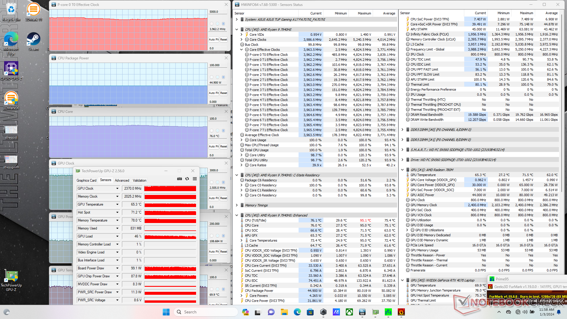Screen dimensions: 567x319
Task: Click Auto Fit in CPU Package Power graph
Action: tap(214, 93)
